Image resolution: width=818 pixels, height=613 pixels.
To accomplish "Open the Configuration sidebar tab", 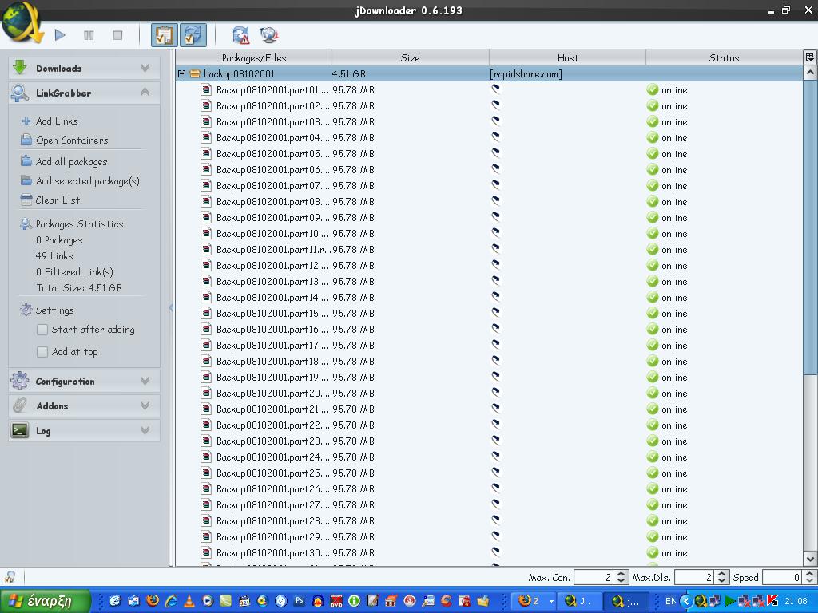I will [x=83, y=381].
